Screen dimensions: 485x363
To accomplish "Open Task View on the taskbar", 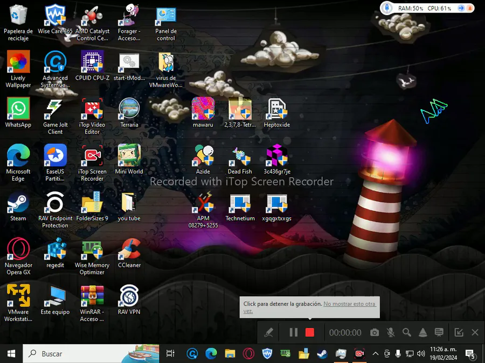I will pos(170,354).
